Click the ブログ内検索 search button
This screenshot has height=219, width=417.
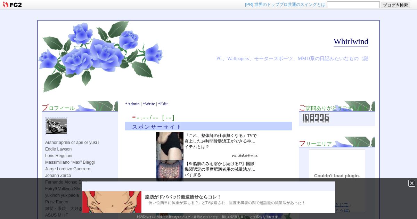point(395,5)
